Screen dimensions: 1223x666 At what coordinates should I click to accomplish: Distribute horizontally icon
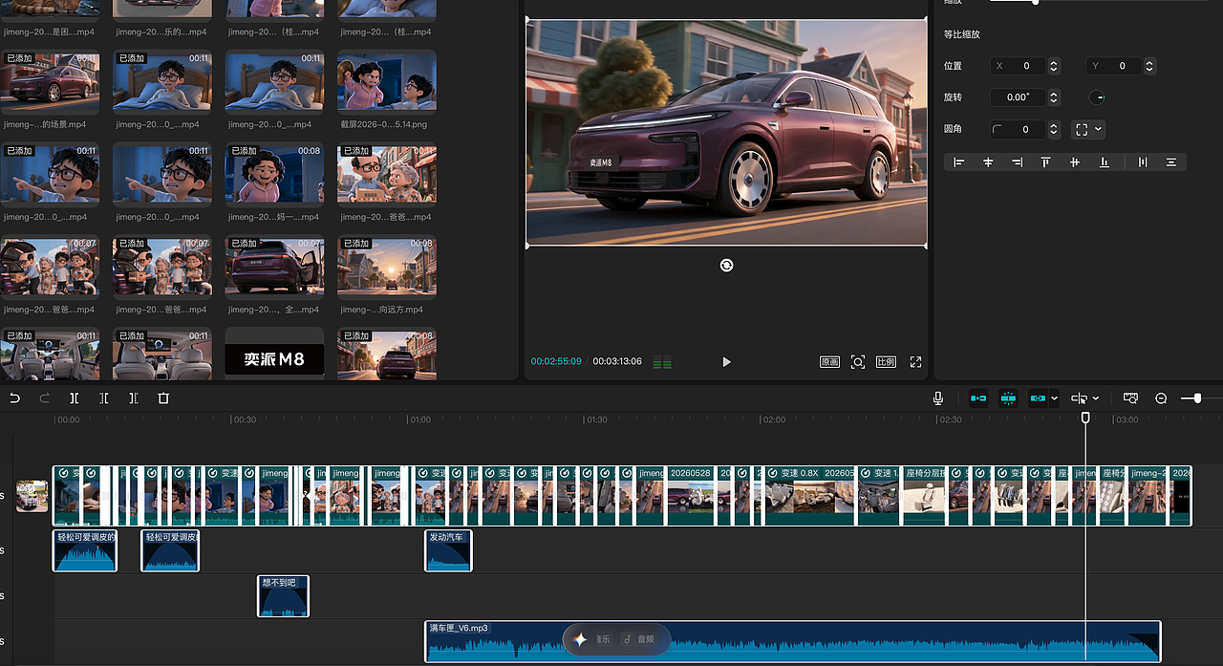tap(1142, 162)
